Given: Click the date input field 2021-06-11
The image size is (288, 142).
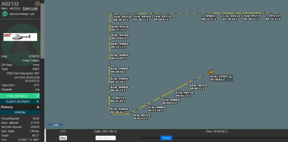Looking at the screenshot, I should tap(105, 138).
